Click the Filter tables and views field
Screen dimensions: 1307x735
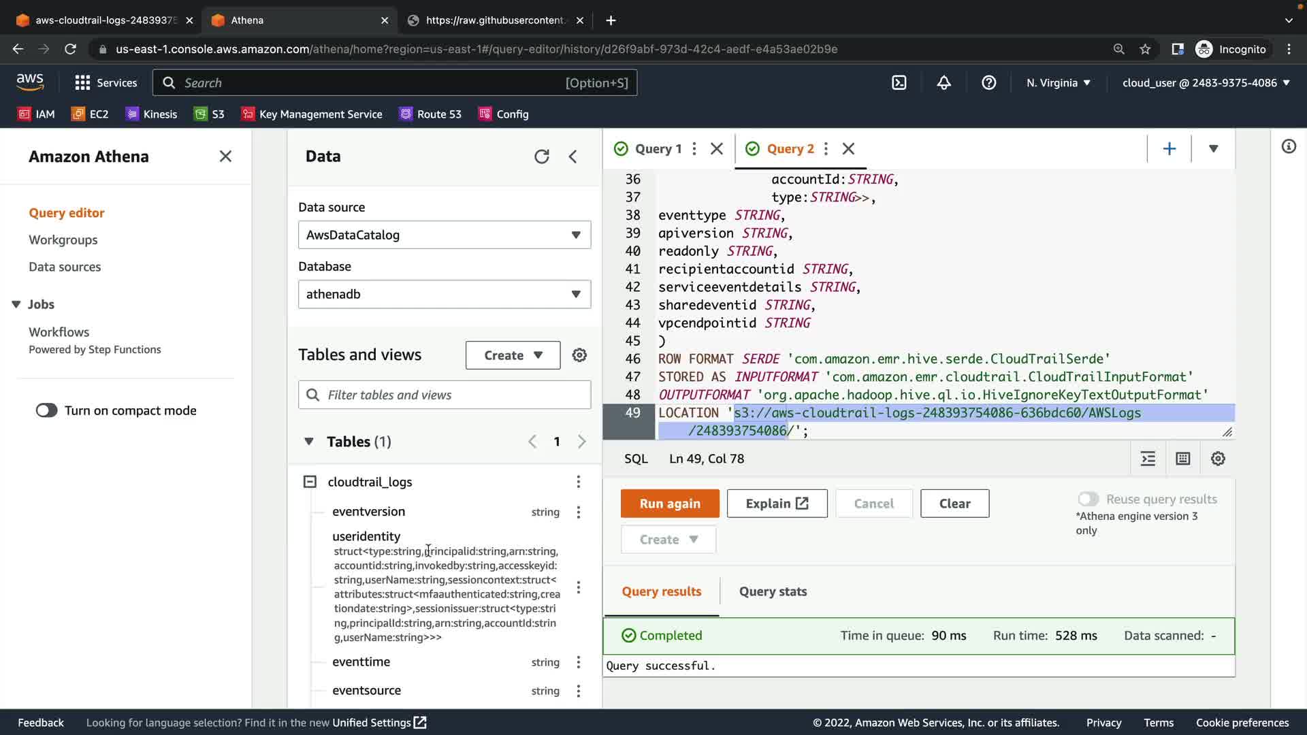tap(444, 395)
